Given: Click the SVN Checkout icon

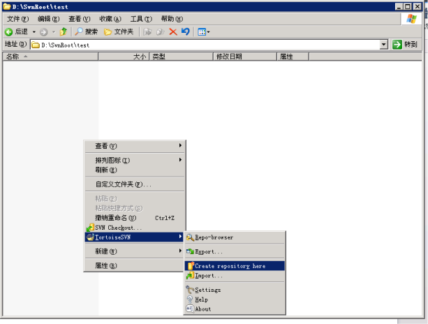Looking at the screenshot, I should click(90, 228).
